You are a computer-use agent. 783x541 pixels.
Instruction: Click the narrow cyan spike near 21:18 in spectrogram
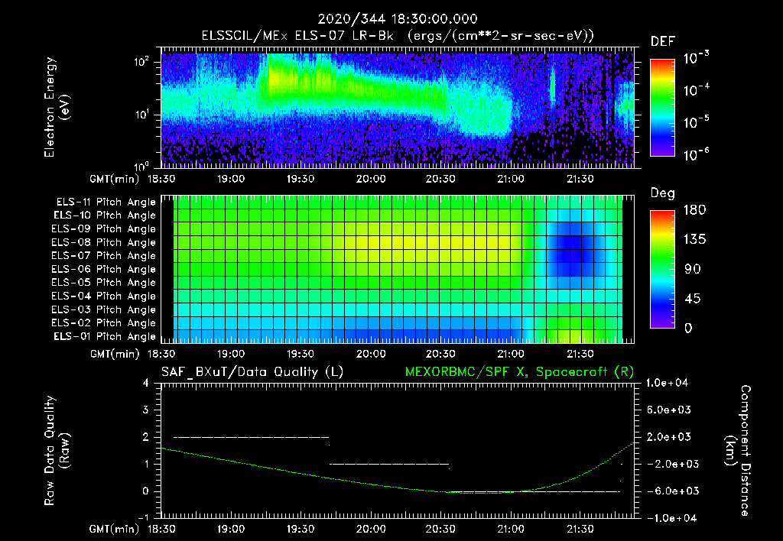pyautogui.click(x=552, y=85)
